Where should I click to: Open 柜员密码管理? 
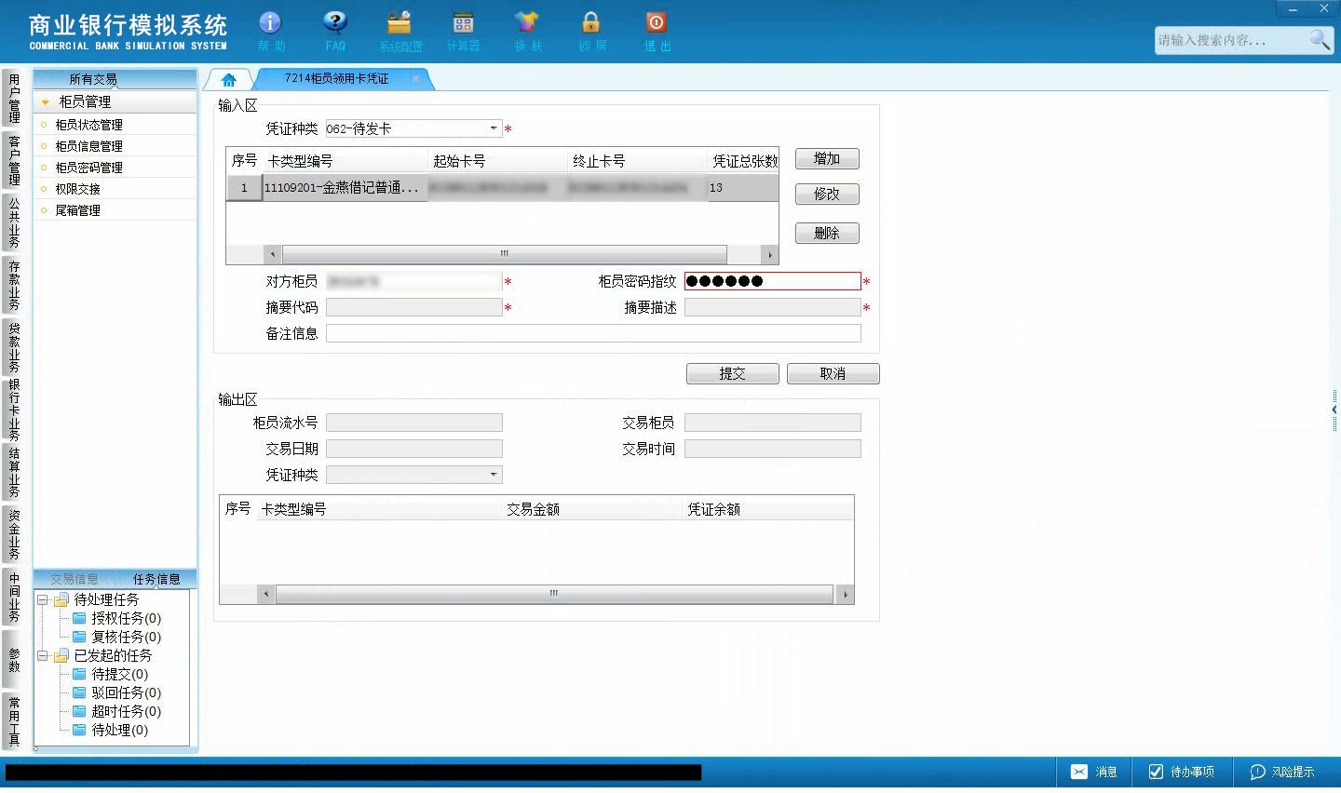tap(88, 168)
